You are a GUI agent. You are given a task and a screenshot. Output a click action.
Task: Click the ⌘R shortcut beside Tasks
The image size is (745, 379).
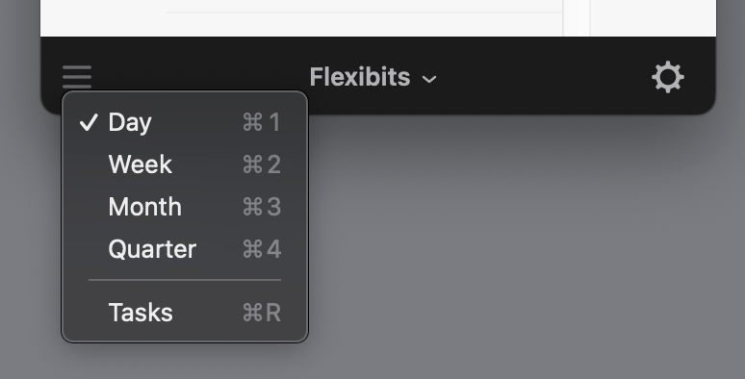point(262,313)
